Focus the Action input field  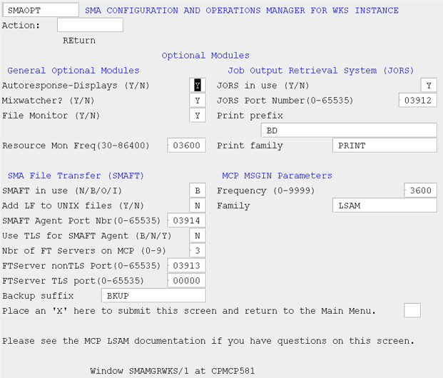tap(90, 25)
